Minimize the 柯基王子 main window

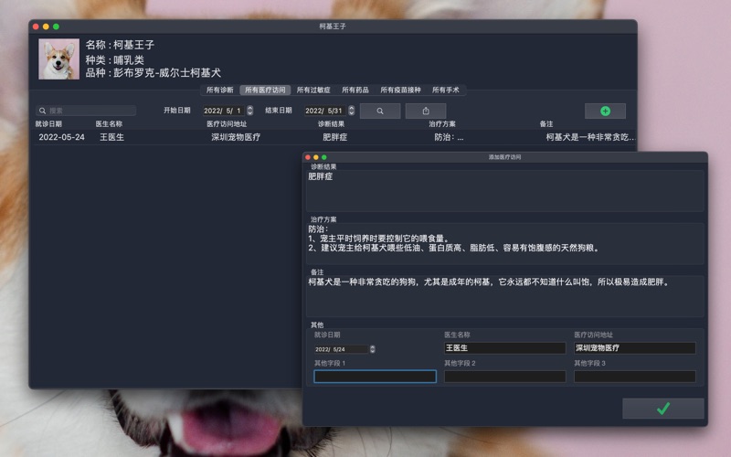[x=46, y=27]
